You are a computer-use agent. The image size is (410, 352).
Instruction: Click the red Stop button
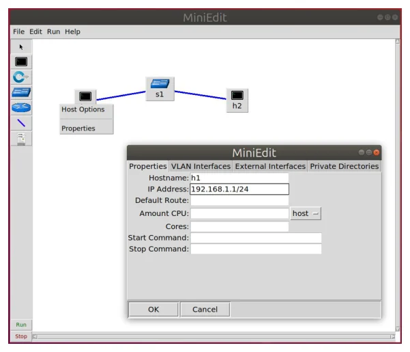click(x=21, y=336)
